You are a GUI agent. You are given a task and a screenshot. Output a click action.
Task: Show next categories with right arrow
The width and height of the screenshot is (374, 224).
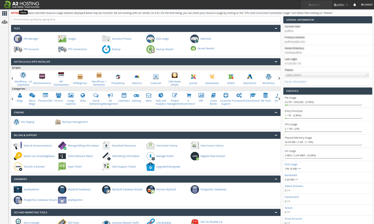tap(279, 98)
